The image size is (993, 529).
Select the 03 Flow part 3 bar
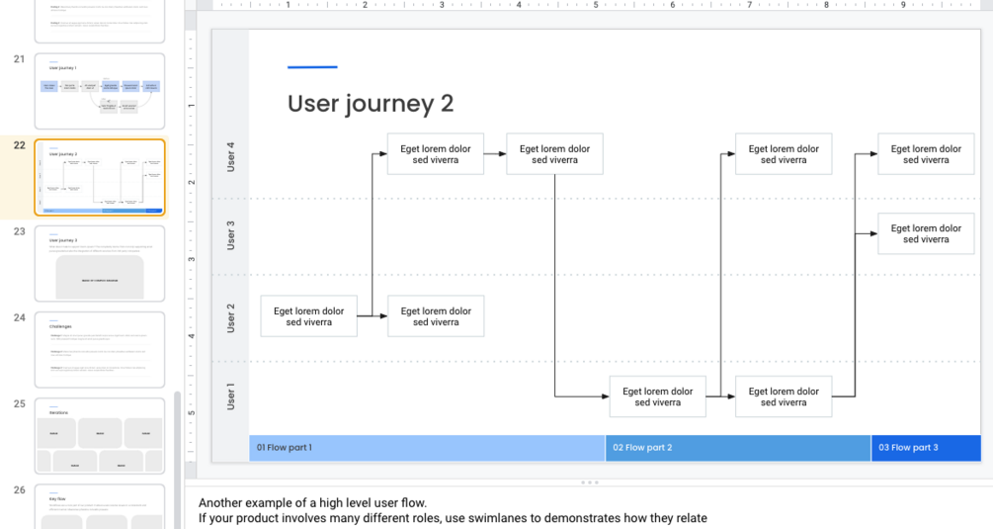click(x=926, y=447)
